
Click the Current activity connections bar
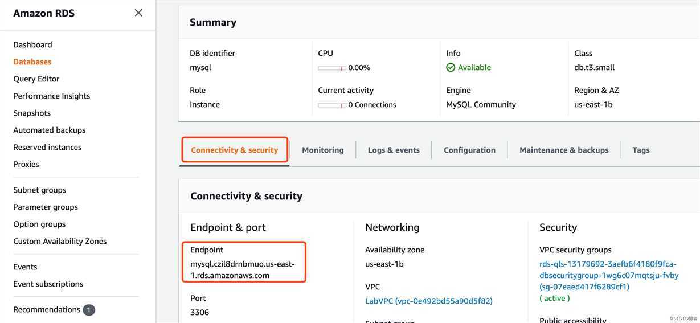[332, 105]
